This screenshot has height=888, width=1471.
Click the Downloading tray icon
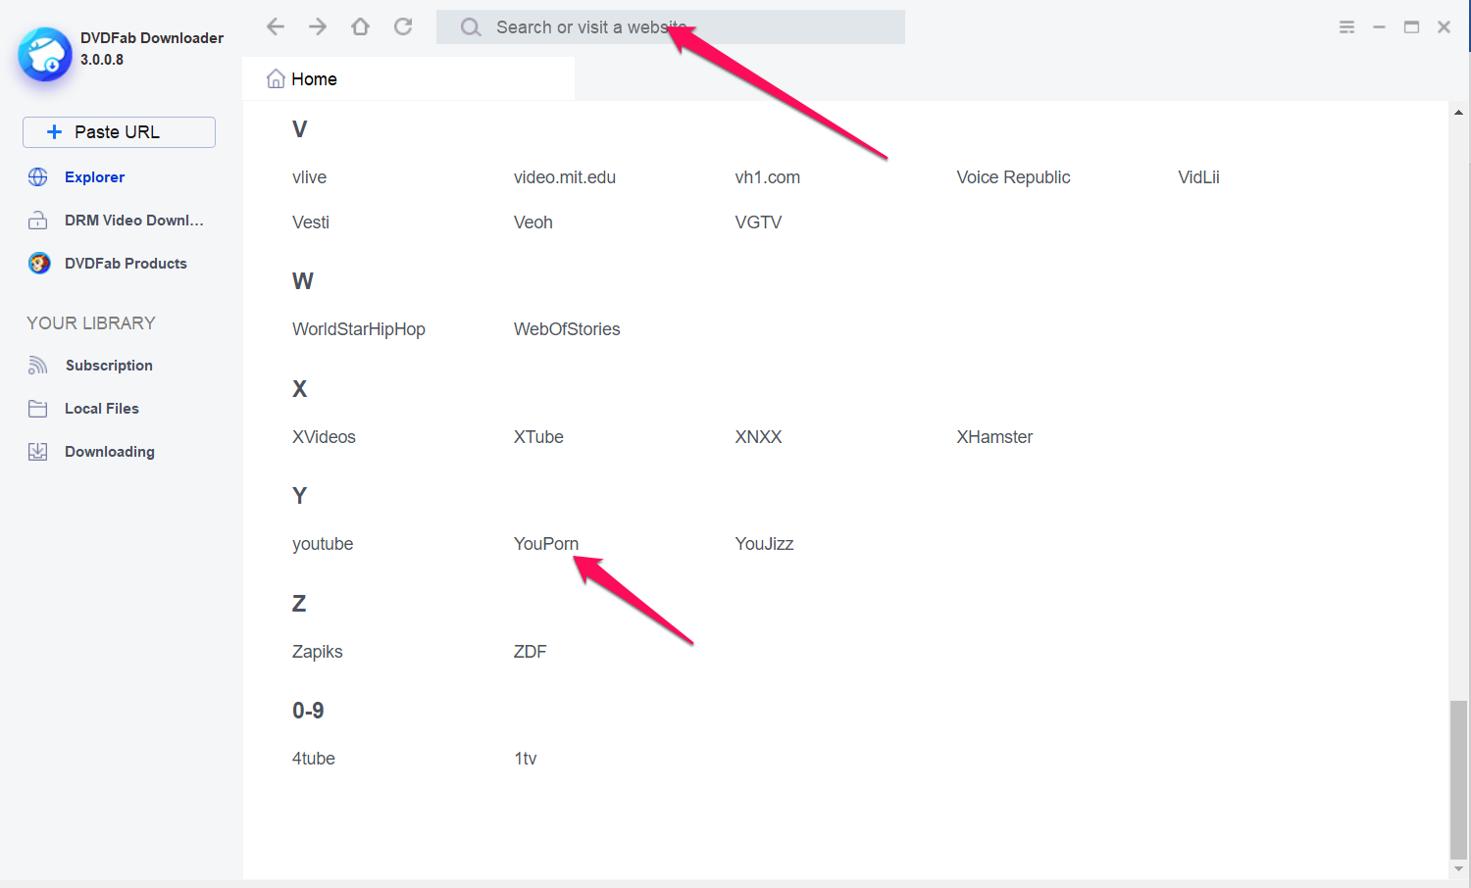pos(38,452)
